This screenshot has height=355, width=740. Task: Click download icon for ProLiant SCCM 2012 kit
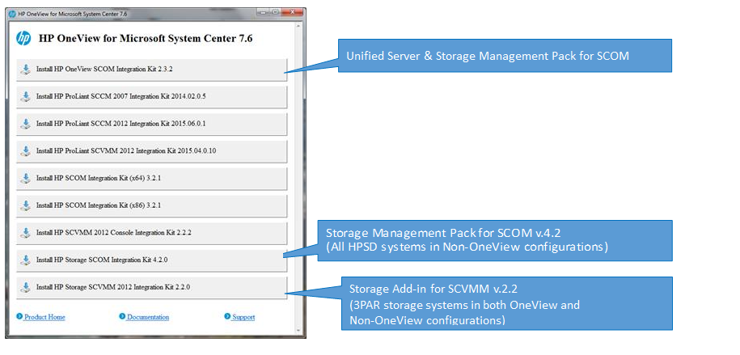pyautogui.click(x=26, y=124)
